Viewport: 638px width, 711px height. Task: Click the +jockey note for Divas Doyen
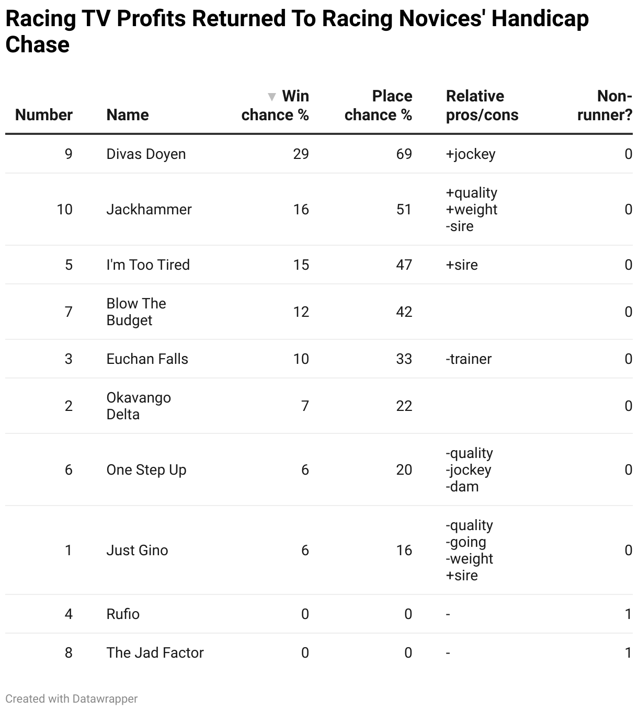471,154
